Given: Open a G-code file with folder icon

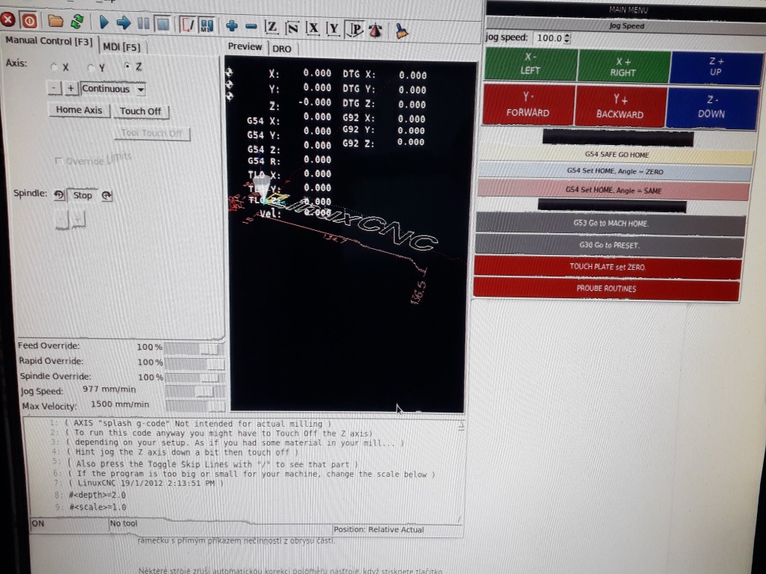Looking at the screenshot, I should [x=55, y=22].
